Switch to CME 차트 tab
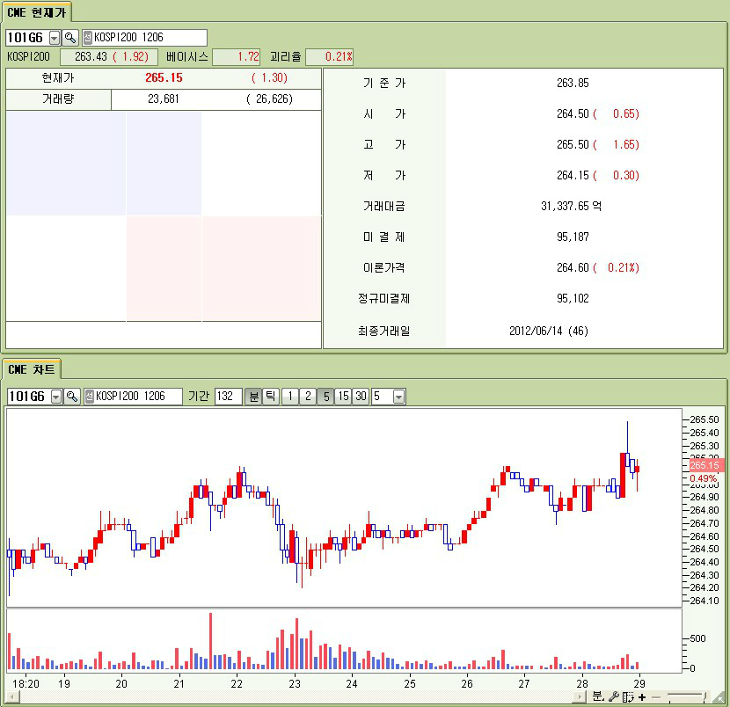Screen dimensions: 730x707 point(31,369)
